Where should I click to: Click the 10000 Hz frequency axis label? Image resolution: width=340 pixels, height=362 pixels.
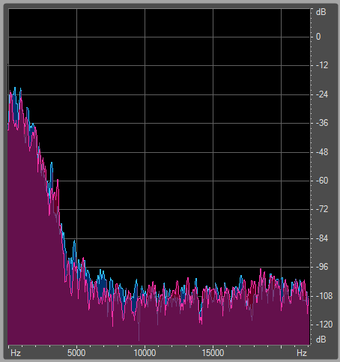coord(145,353)
